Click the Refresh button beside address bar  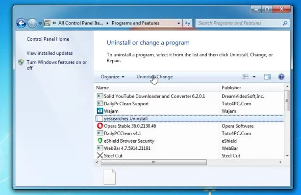pyautogui.click(x=187, y=23)
